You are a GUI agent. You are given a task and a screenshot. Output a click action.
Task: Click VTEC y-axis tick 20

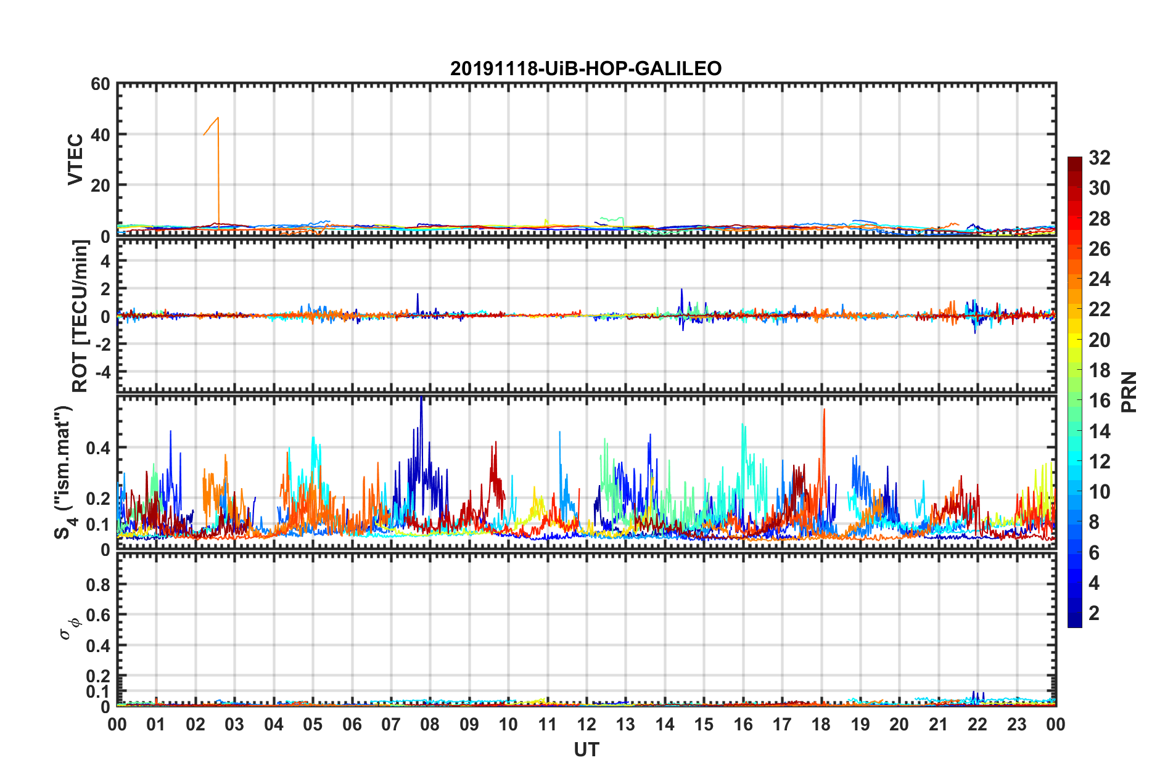tap(101, 185)
